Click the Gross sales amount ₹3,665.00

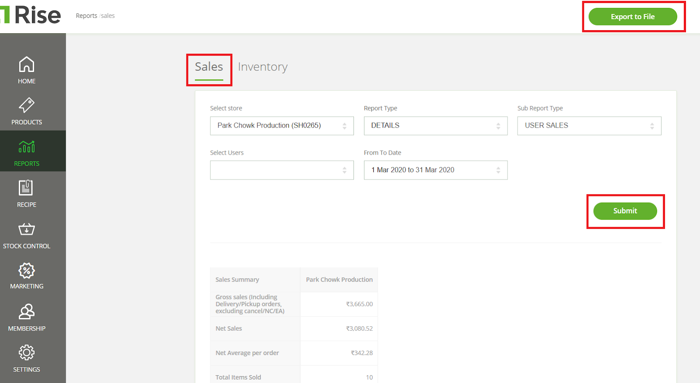pyautogui.click(x=360, y=304)
